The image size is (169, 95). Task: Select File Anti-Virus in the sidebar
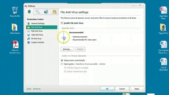pos(42,27)
